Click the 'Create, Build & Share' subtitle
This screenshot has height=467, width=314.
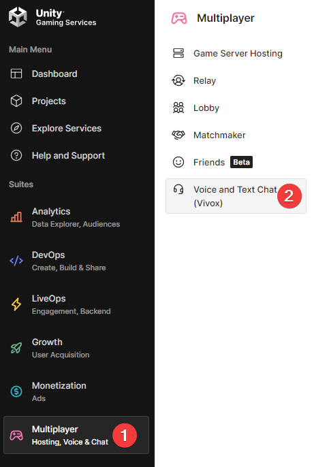(x=69, y=268)
